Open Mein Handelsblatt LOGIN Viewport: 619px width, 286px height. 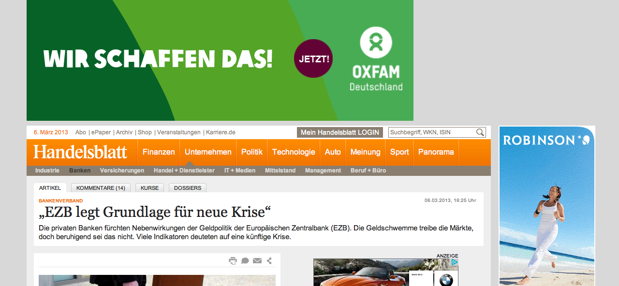point(339,132)
